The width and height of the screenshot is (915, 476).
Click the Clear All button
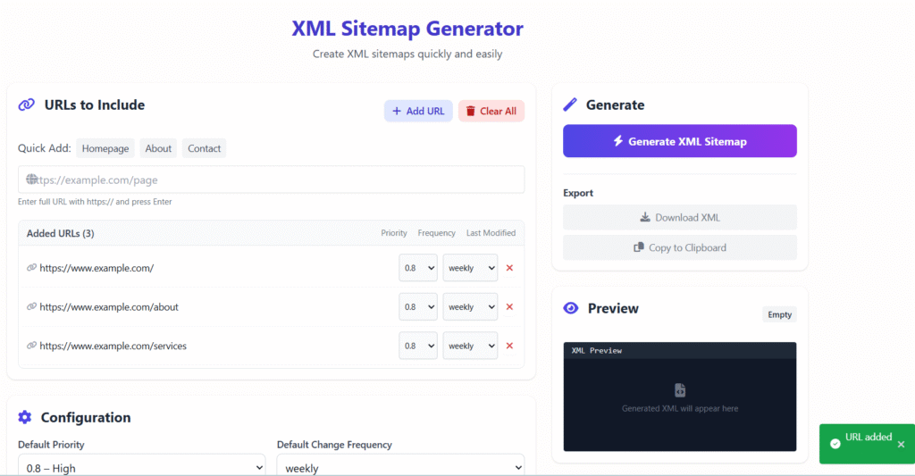[491, 111]
